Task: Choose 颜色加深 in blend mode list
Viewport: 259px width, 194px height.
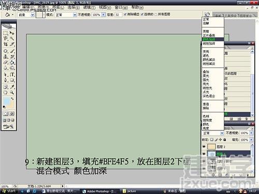Action: coord(213,39)
